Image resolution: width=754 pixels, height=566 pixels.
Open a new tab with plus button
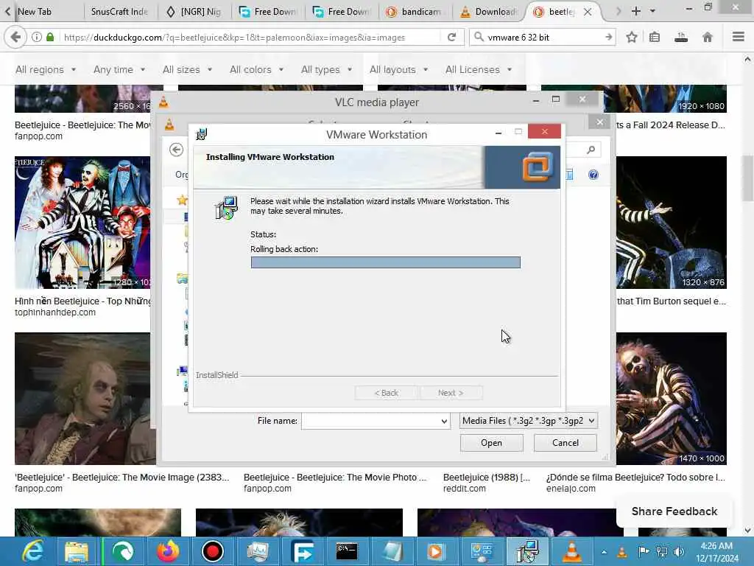635,11
